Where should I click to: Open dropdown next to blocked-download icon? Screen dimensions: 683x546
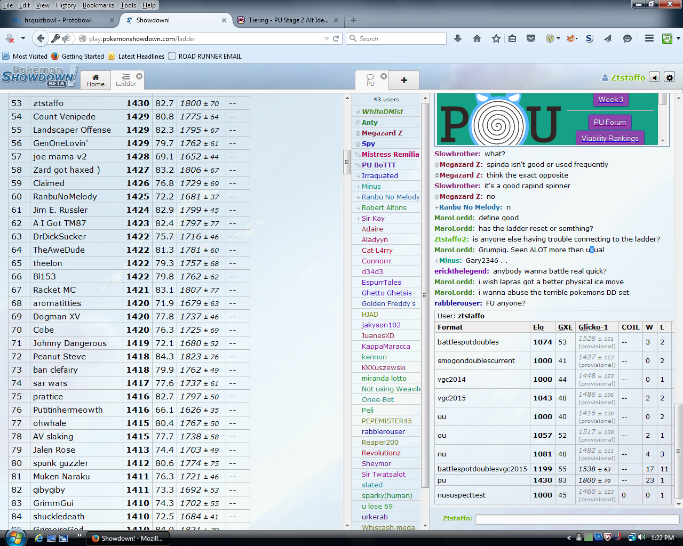[23, 38]
